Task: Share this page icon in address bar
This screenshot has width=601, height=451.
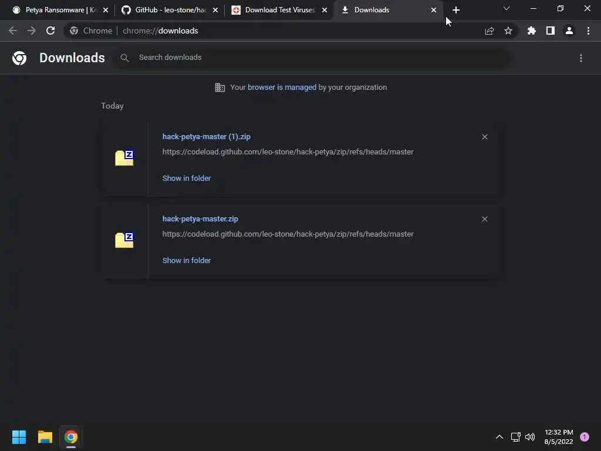Action: click(489, 31)
